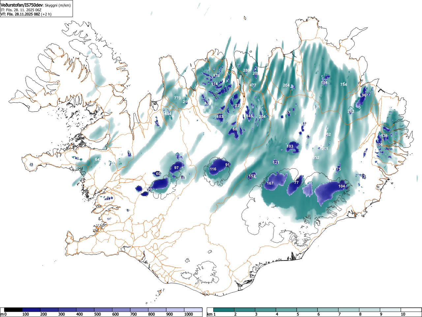The height and width of the screenshot is (317, 422).
Task: Click the visibility value 96 on the map
Action: point(364,95)
